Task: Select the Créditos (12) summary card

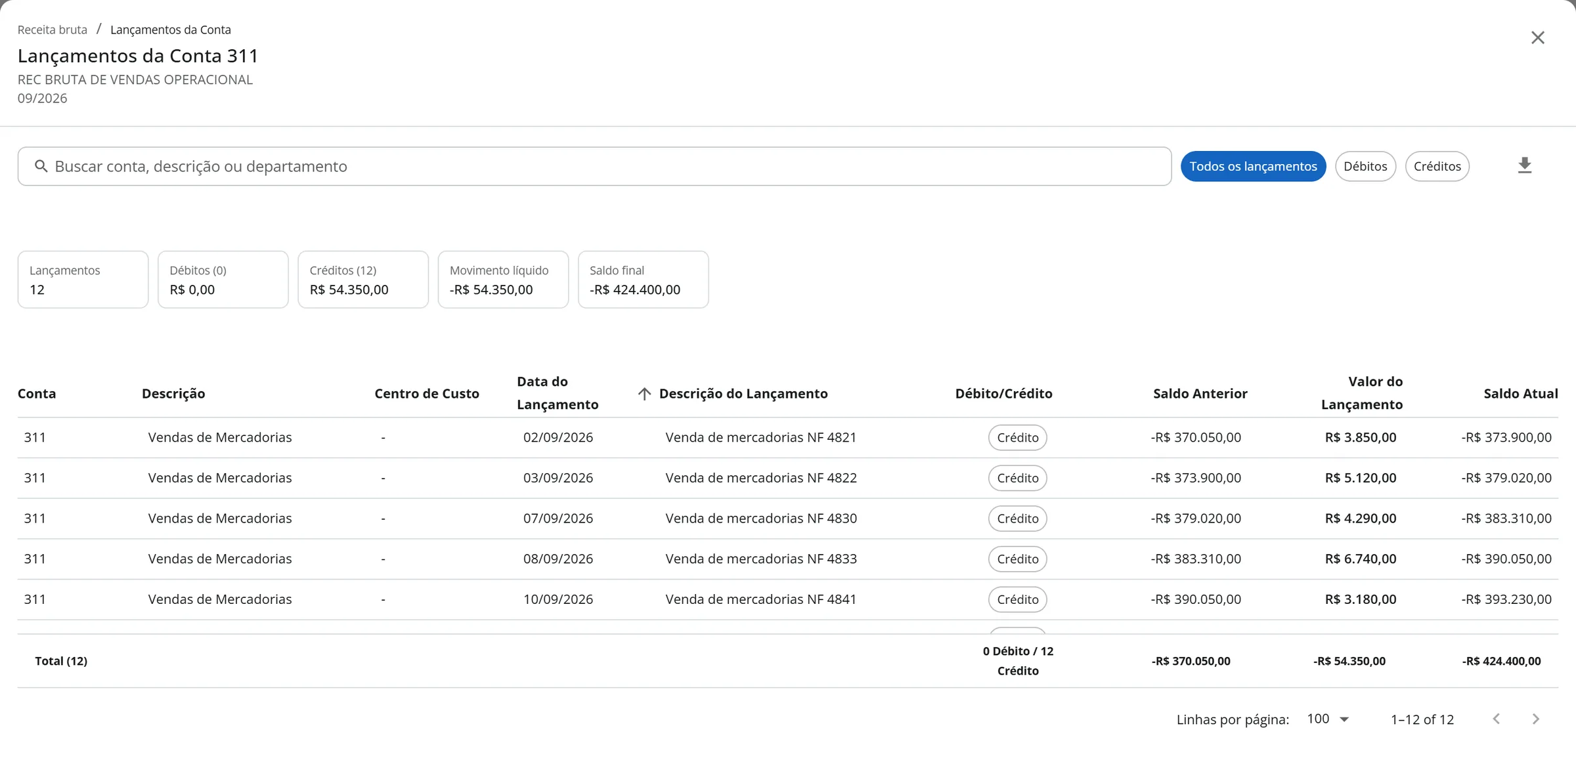Action: click(363, 280)
